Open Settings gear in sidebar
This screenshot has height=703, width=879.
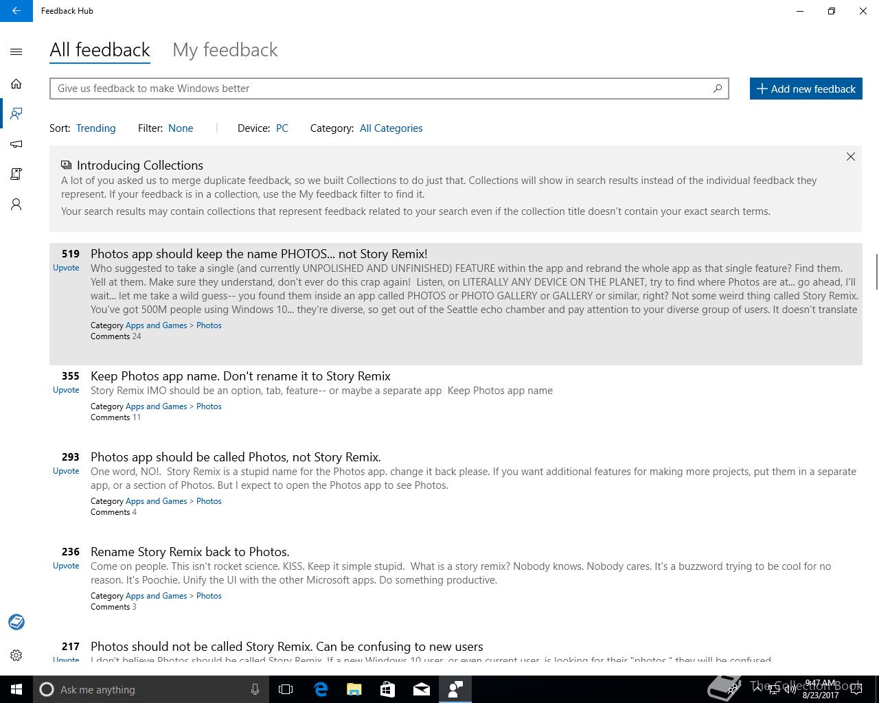[16, 656]
